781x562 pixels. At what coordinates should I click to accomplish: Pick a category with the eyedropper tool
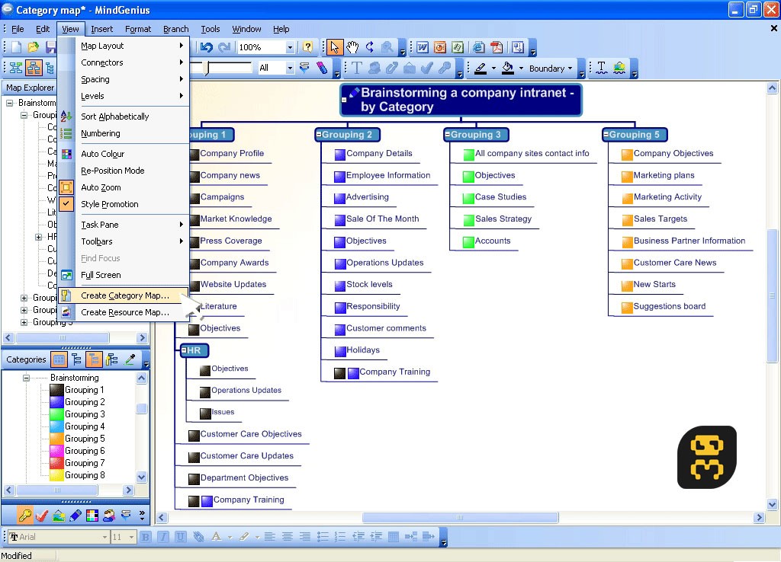(129, 359)
